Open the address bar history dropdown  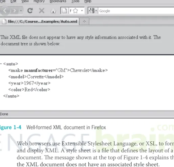point(82,11)
